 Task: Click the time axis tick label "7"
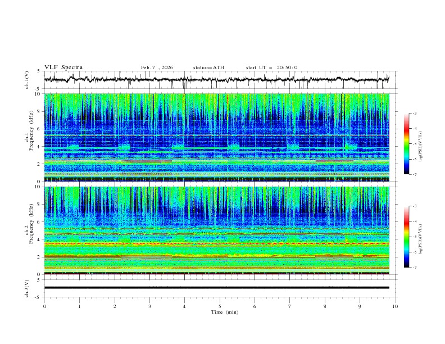pyautogui.click(x=290, y=306)
